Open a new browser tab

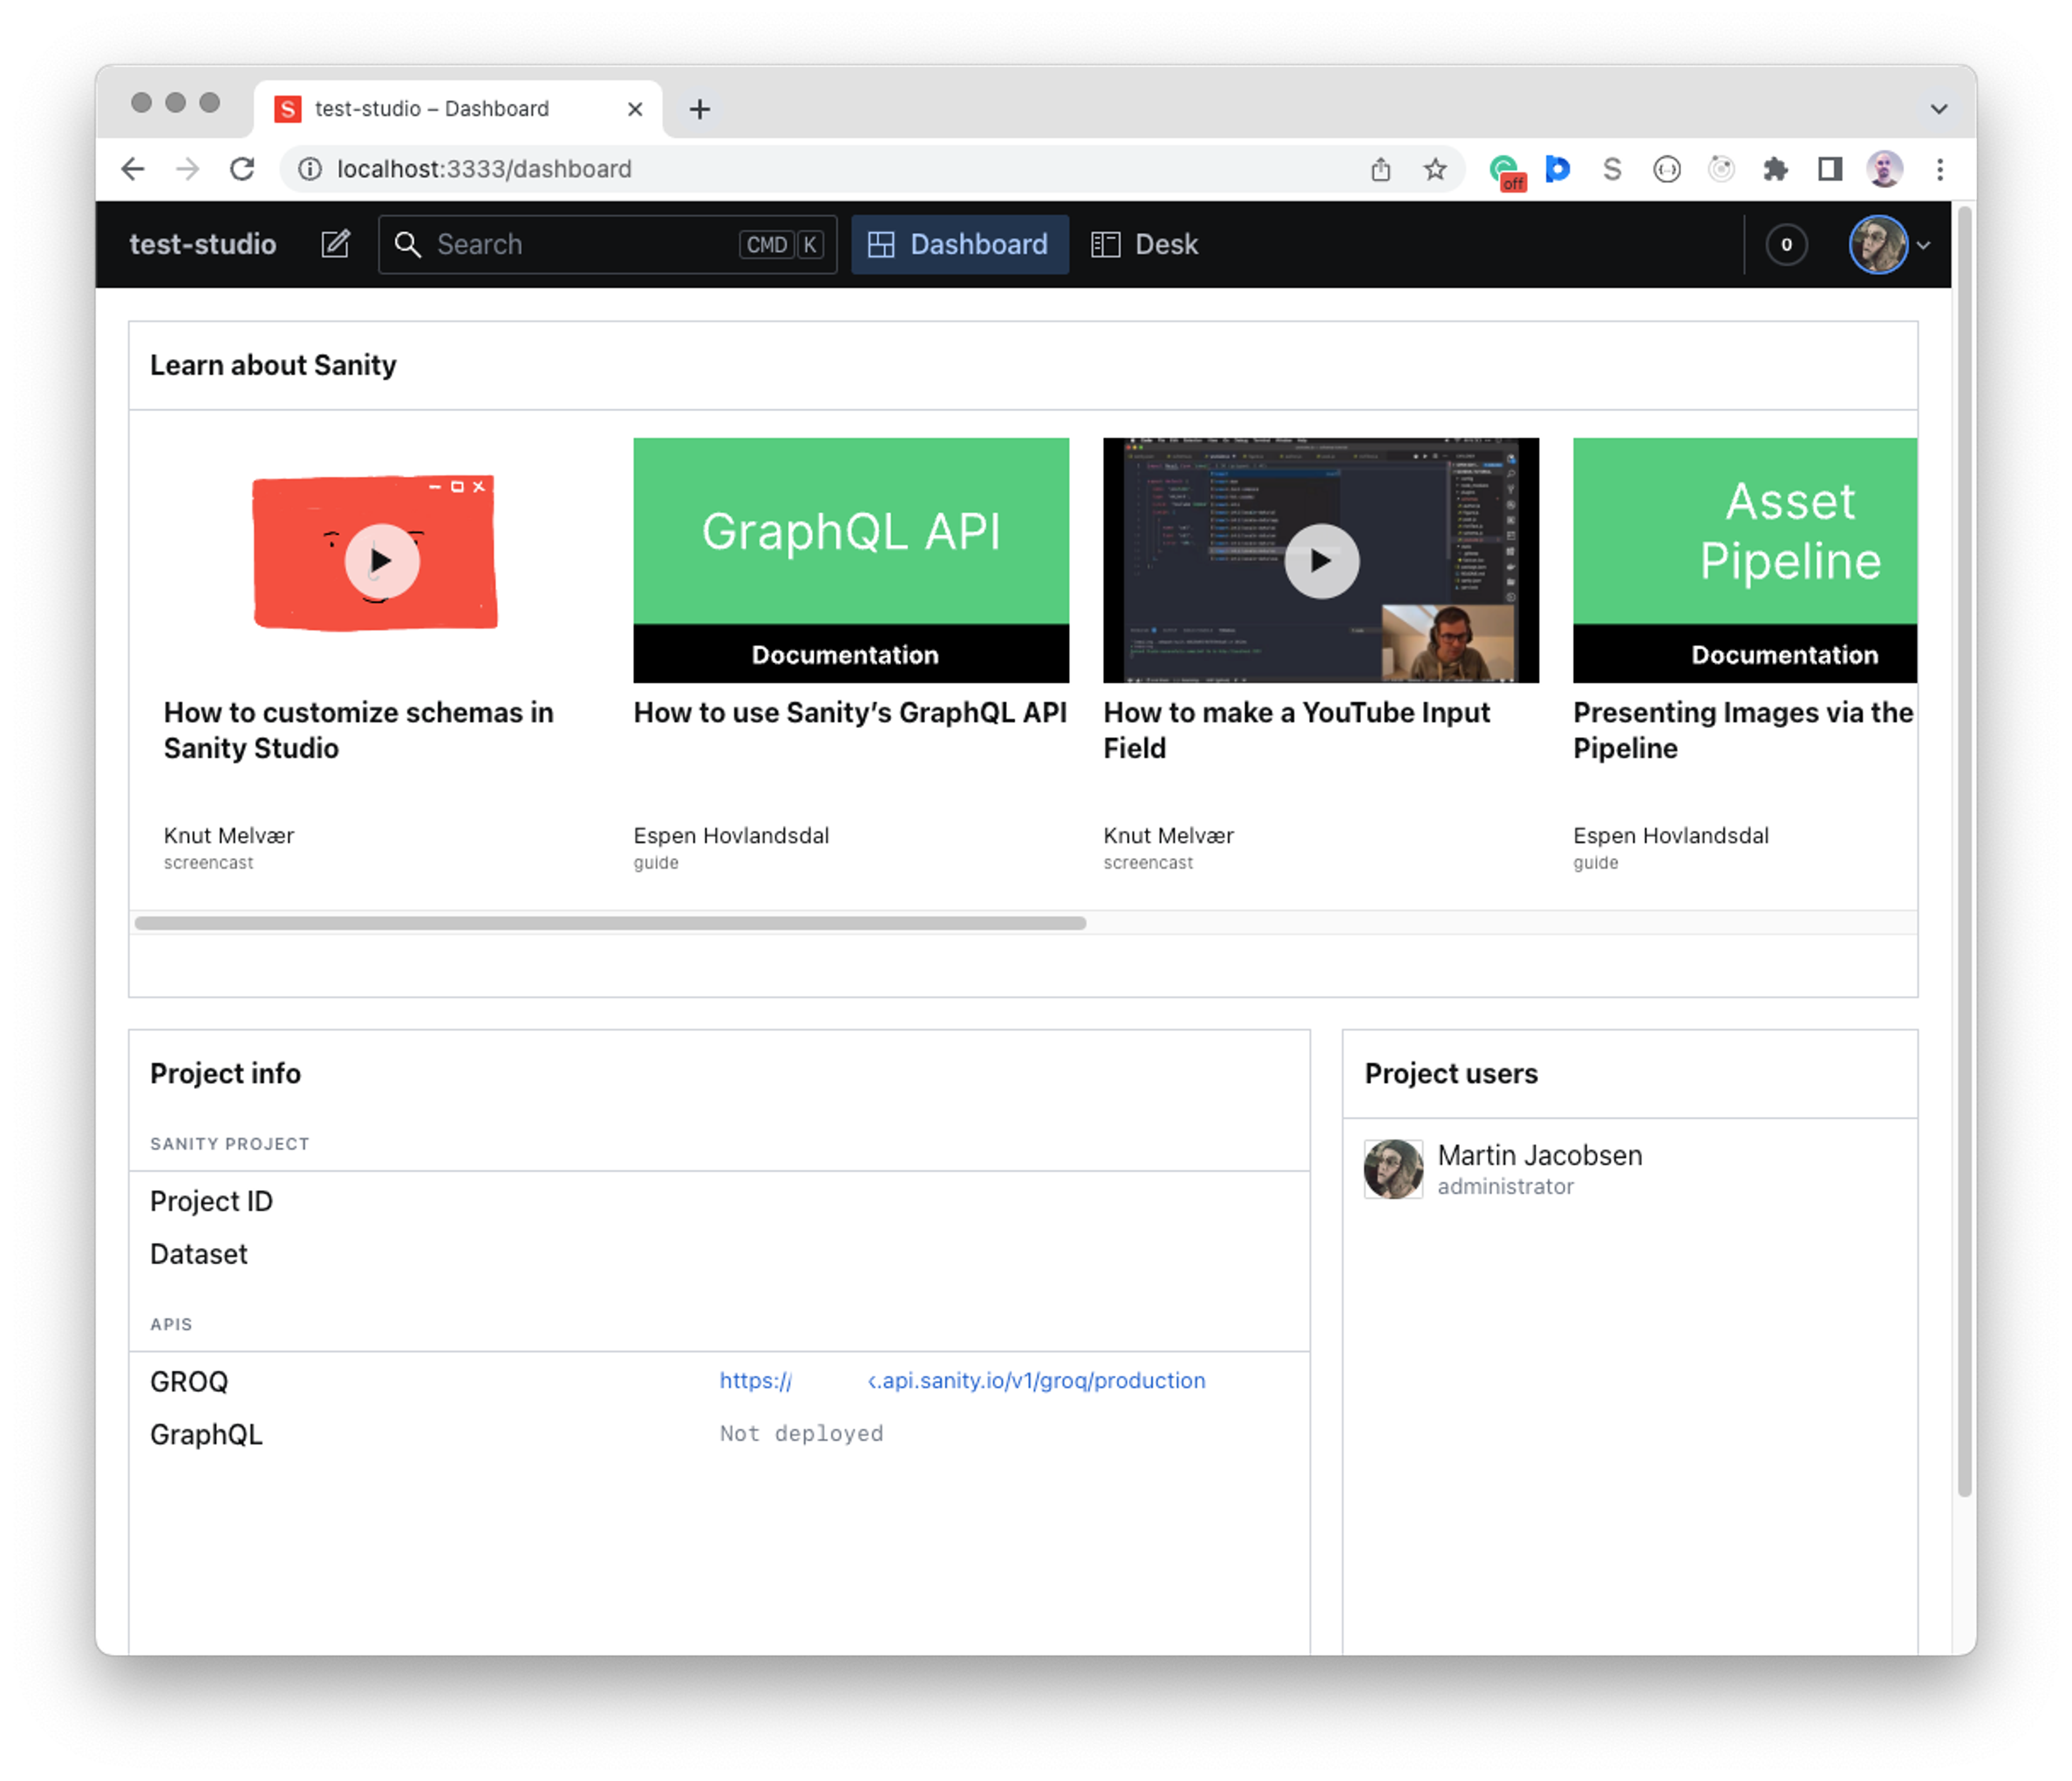[700, 108]
